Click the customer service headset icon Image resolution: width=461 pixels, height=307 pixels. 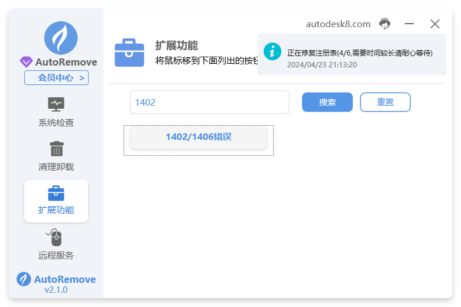tap(385, 24)
